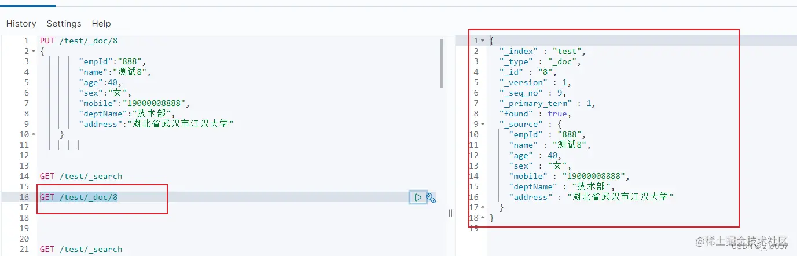The height and width of the screenshot is (256, 797).
Task: Open the History tab
Action: tap(21, 24)
